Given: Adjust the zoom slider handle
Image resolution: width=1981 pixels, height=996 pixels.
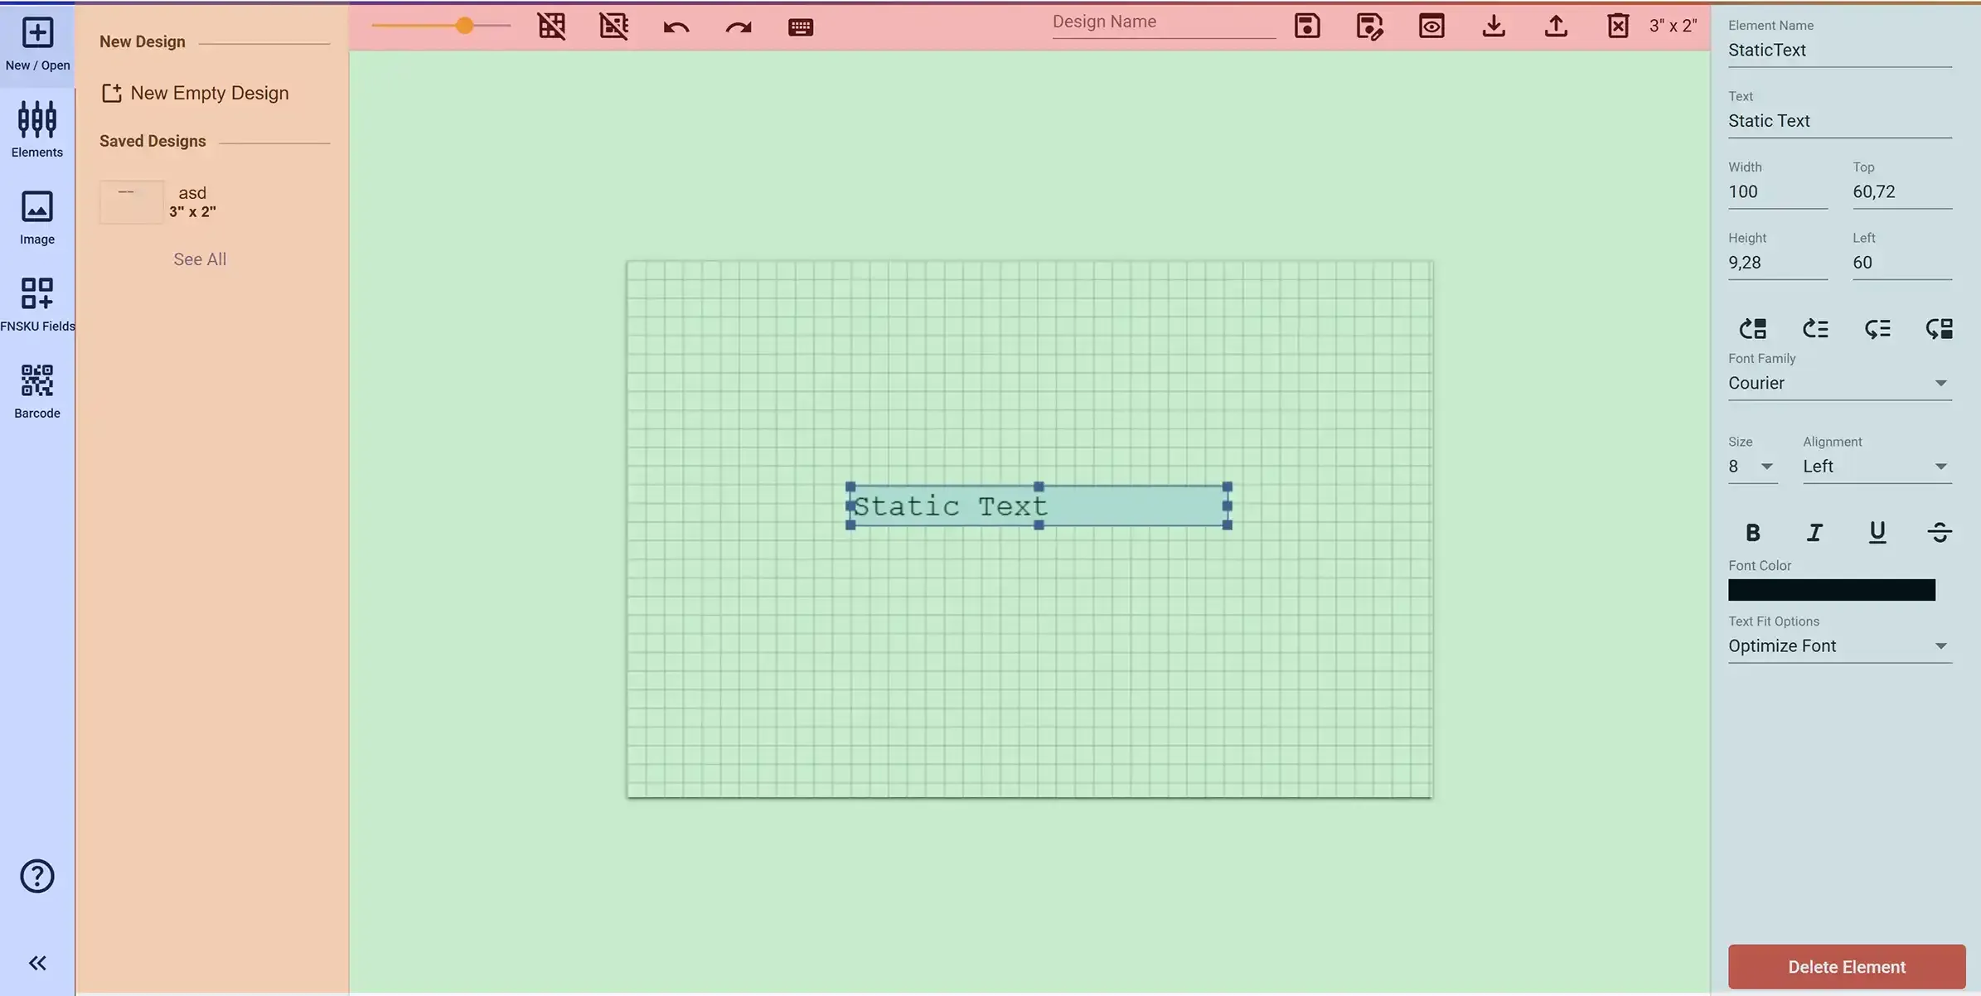Looking at the screenshot, I should 464,26.
